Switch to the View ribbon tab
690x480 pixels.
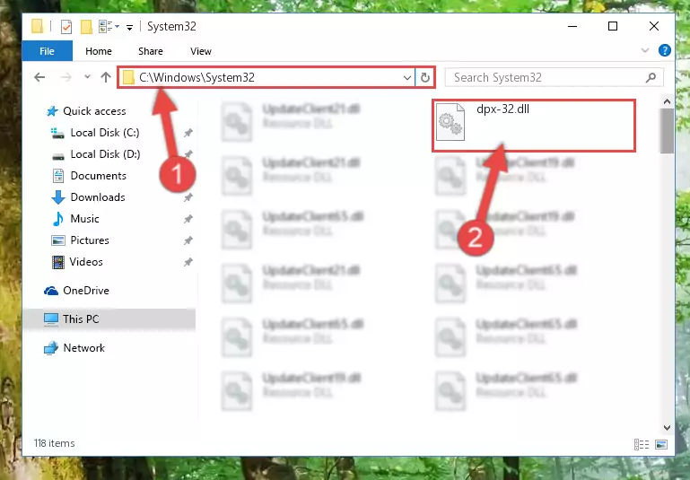pyautogui.click(x=201, y=51)
